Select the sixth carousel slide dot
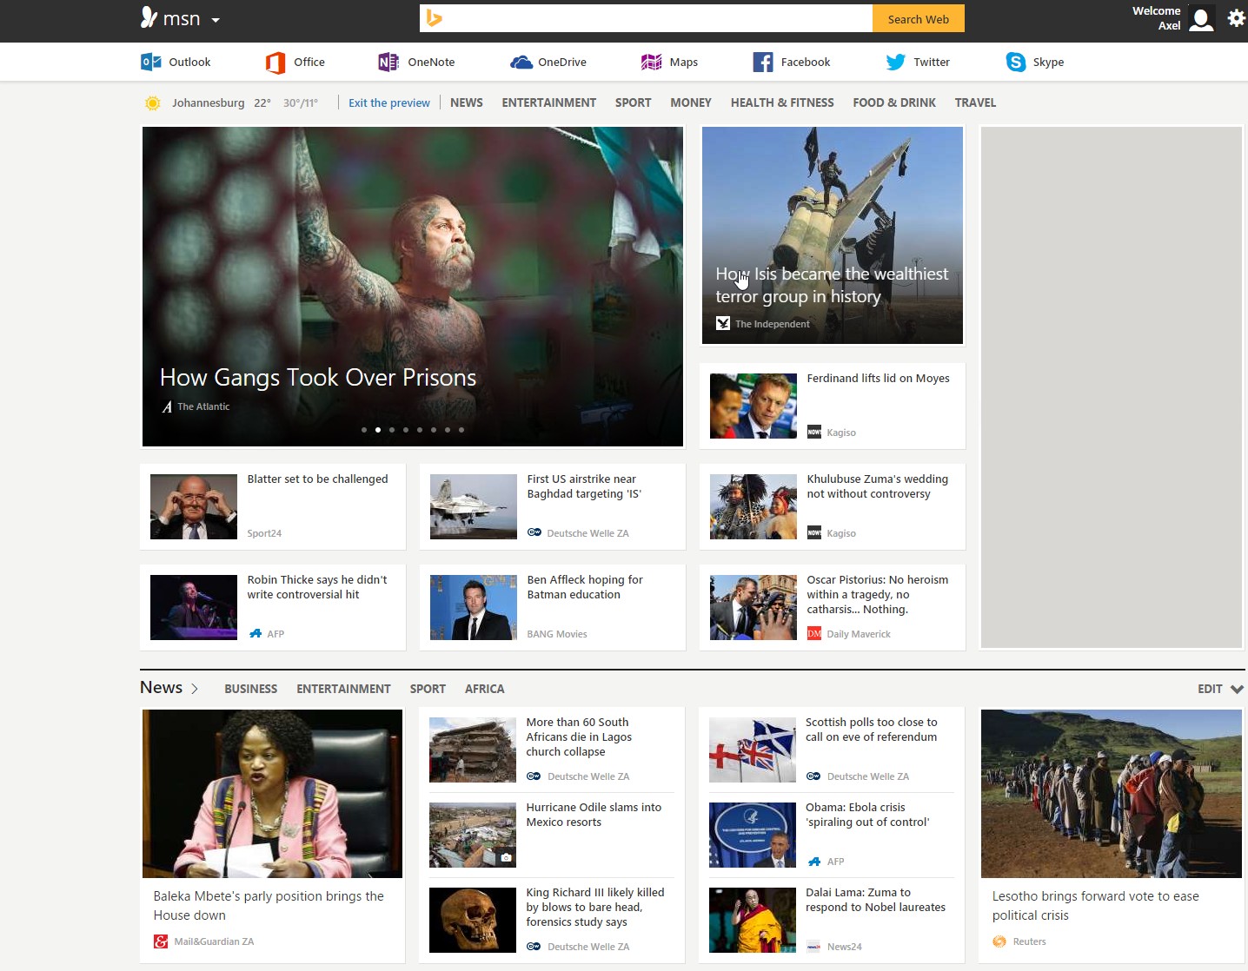This screenshot has height=971, width=1248. (434, 430)
